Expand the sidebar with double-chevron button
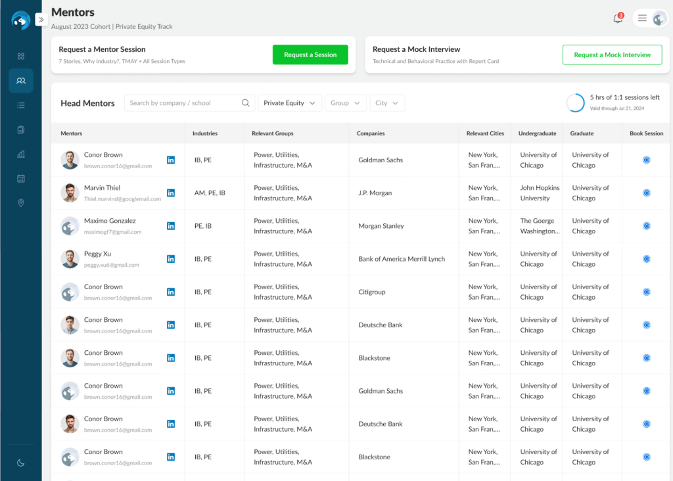This screenshot has width=673, height=481. [x=41, y=20]
